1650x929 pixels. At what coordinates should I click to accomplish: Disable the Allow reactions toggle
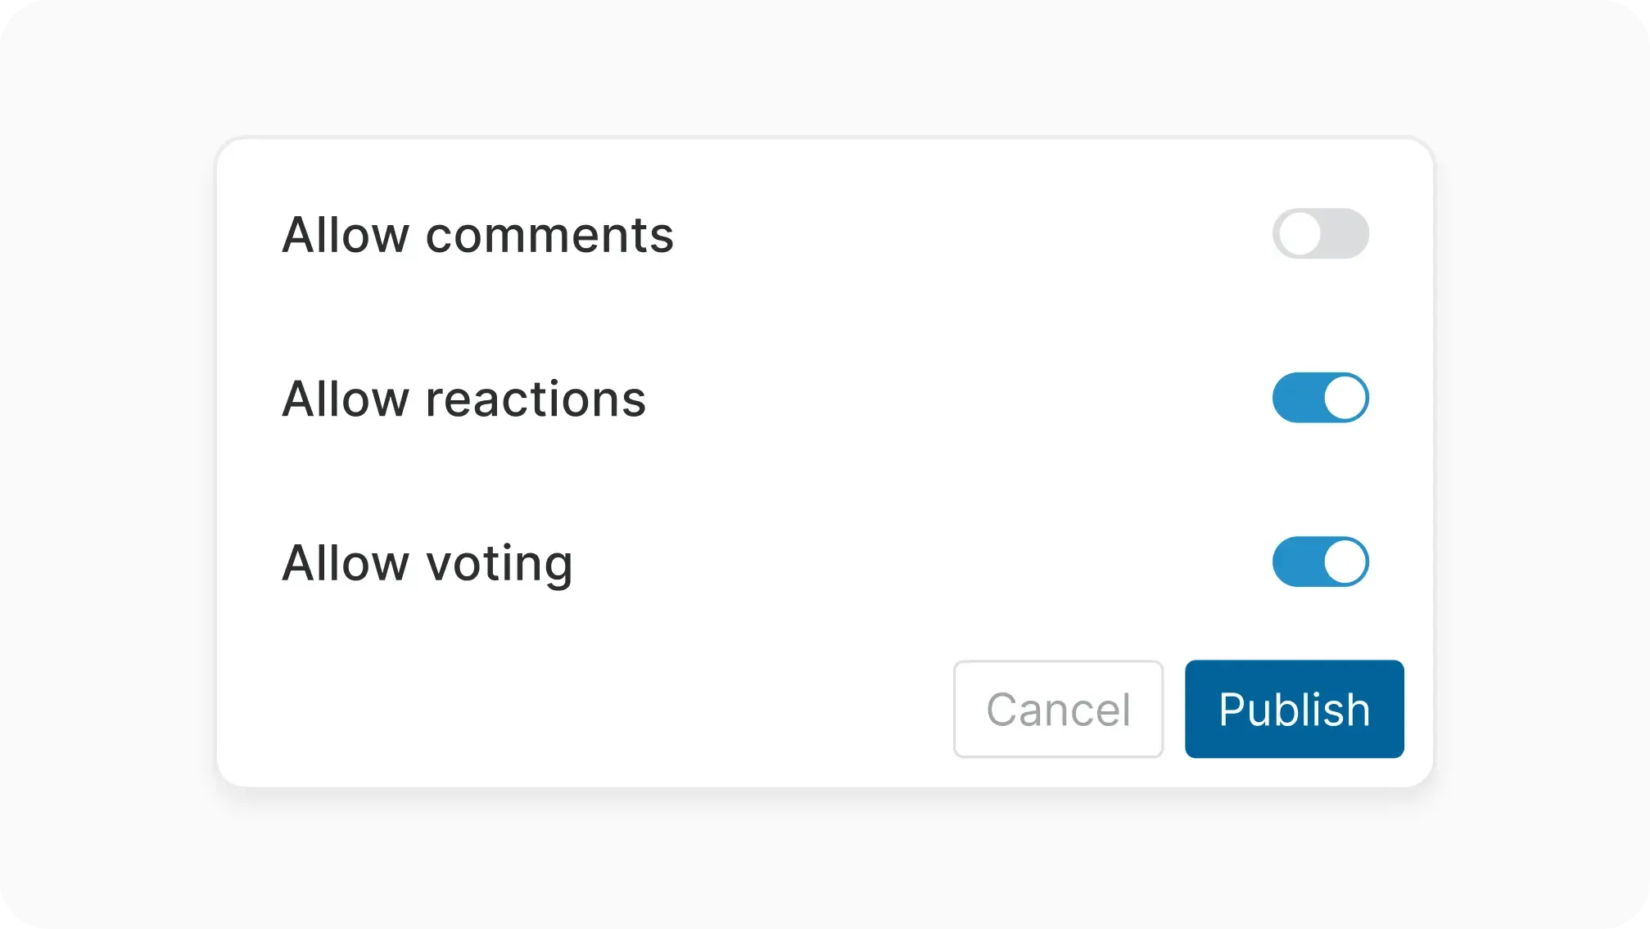coord(1320,398)
